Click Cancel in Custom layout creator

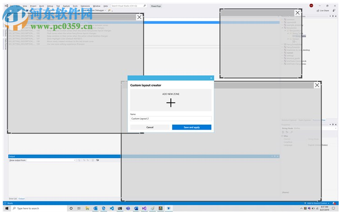(150, 127)
